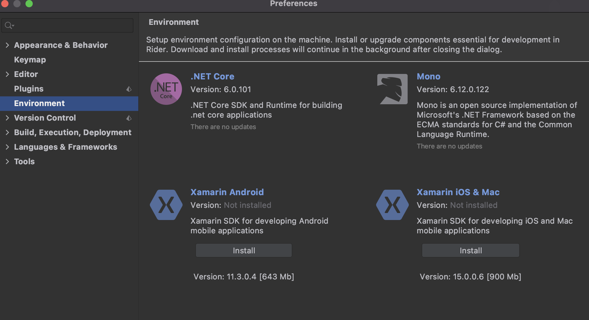
Task: Expand the Editor section chevron
Action: click(7, 74)
